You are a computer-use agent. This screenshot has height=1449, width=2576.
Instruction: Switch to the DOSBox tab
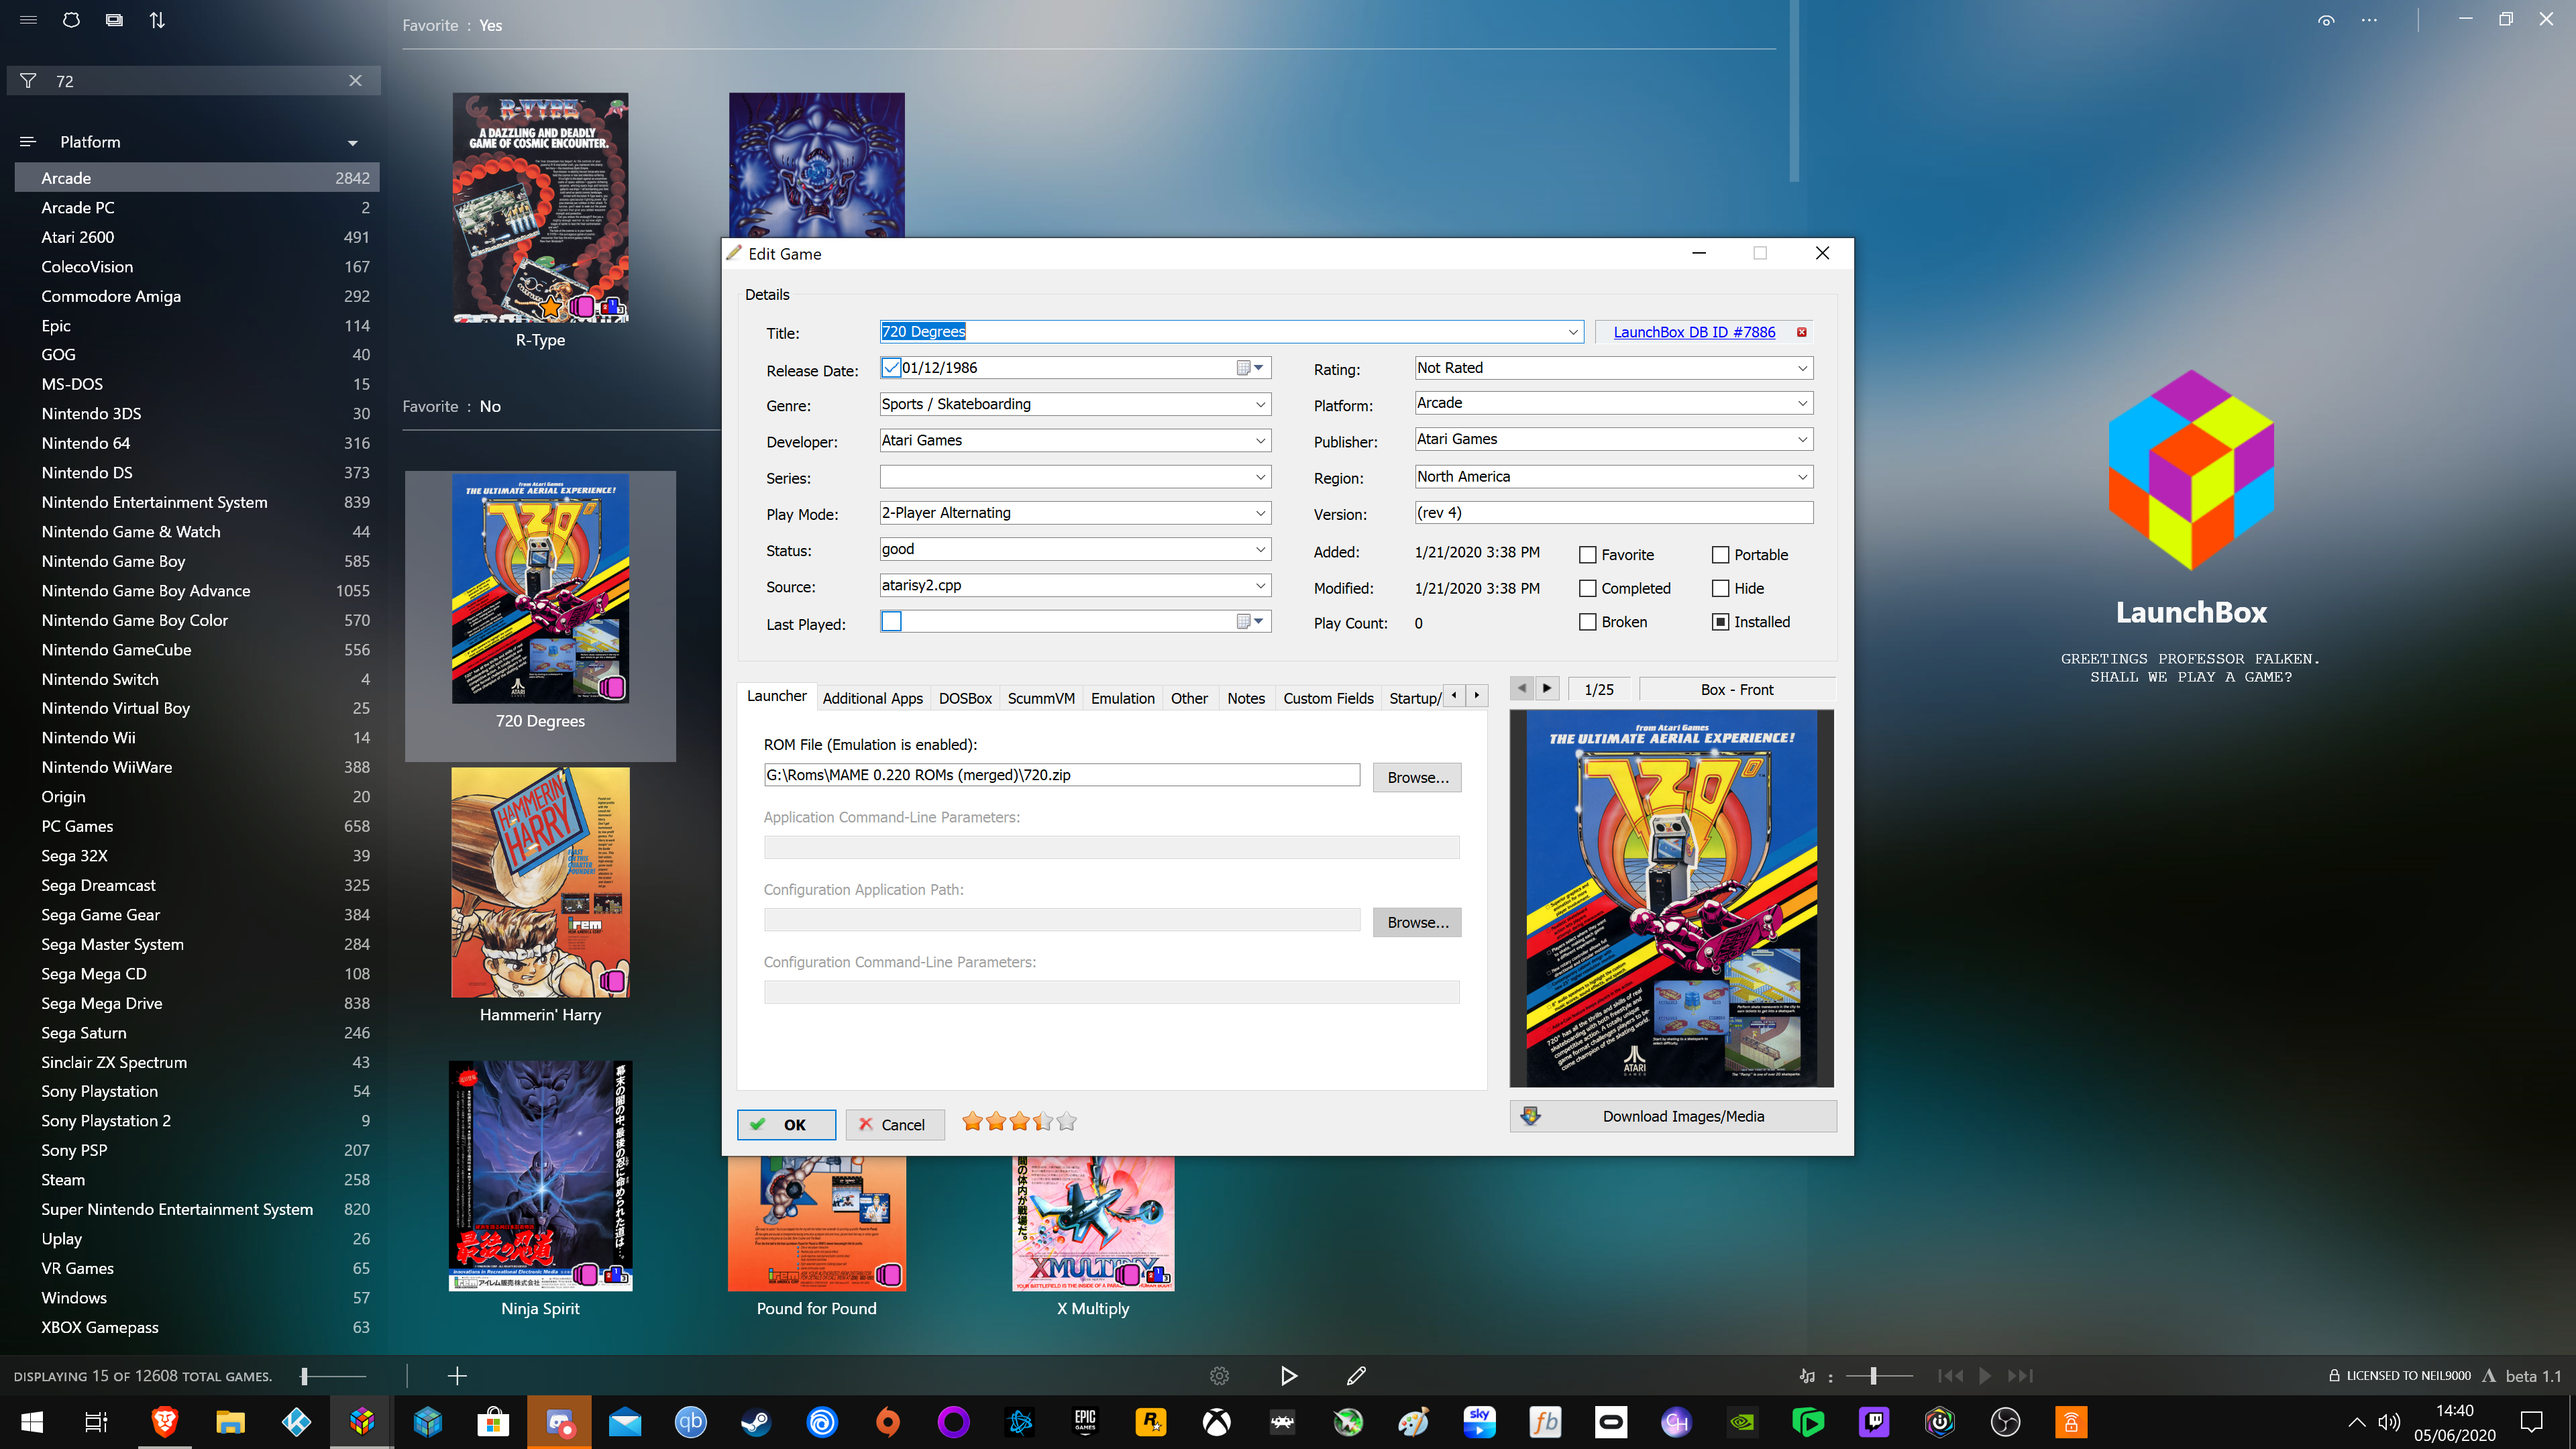click(x=965, y=698)
